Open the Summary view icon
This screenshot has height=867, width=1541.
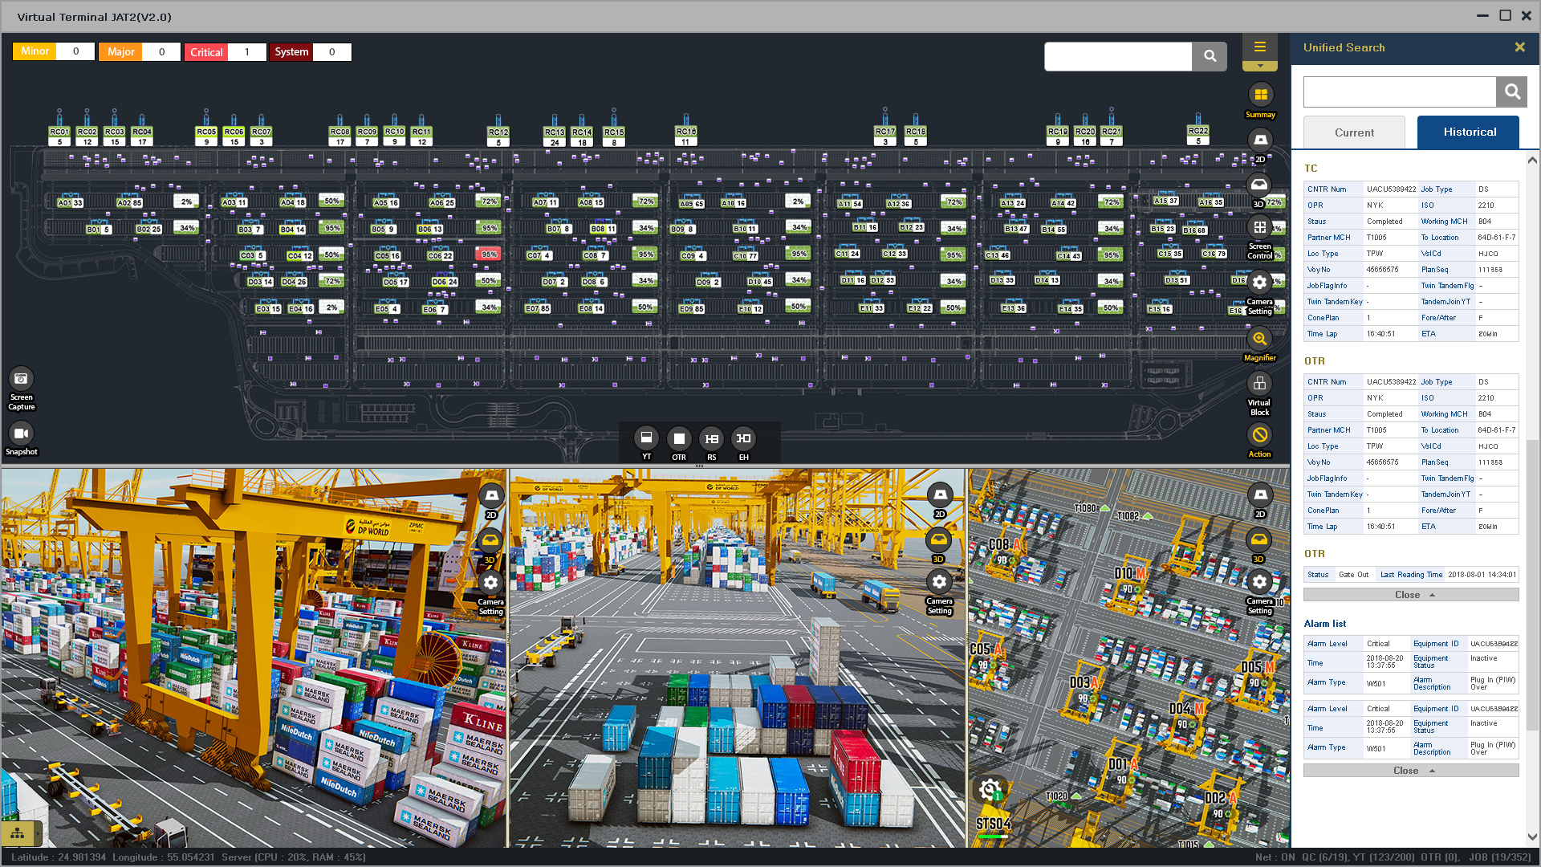1260,96
